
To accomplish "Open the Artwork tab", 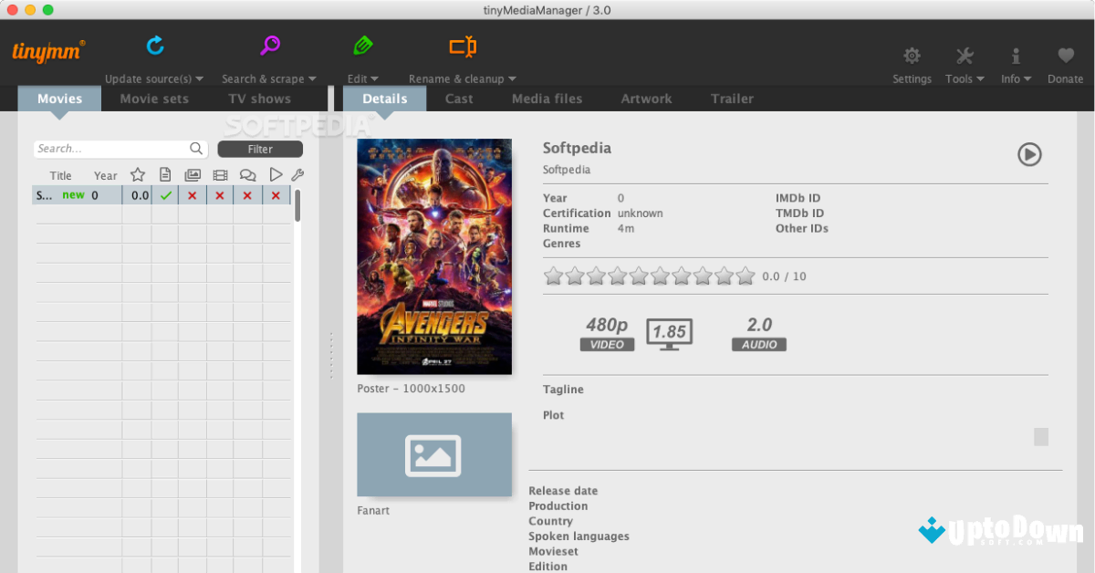I will 646,98.
